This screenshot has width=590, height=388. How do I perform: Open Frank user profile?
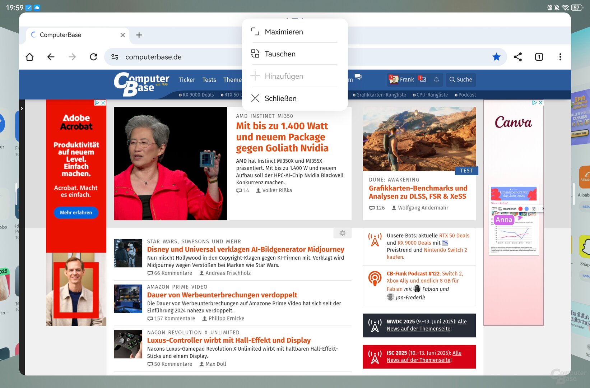401,79
